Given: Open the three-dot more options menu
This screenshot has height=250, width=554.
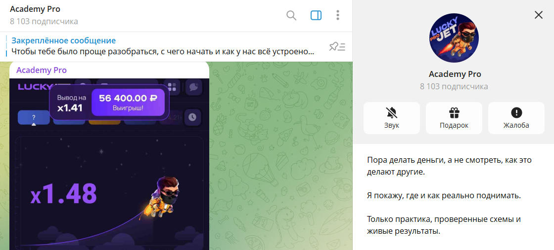Looking at the screenshot, I should [x=338, y=15].
